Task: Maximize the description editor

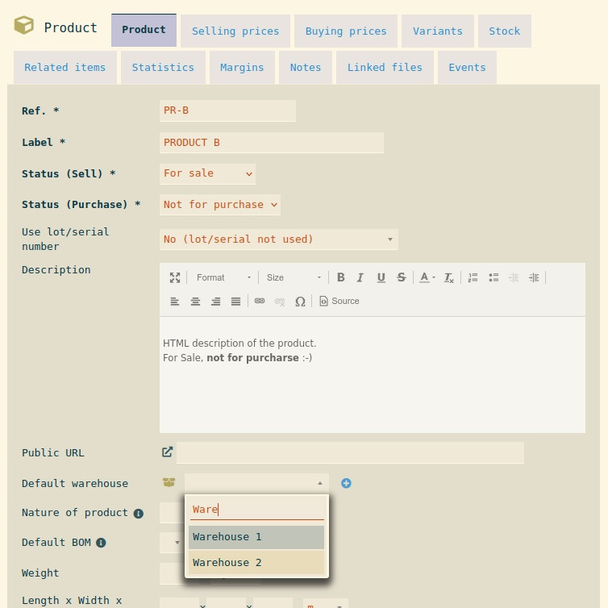Action: click(175, 277)
